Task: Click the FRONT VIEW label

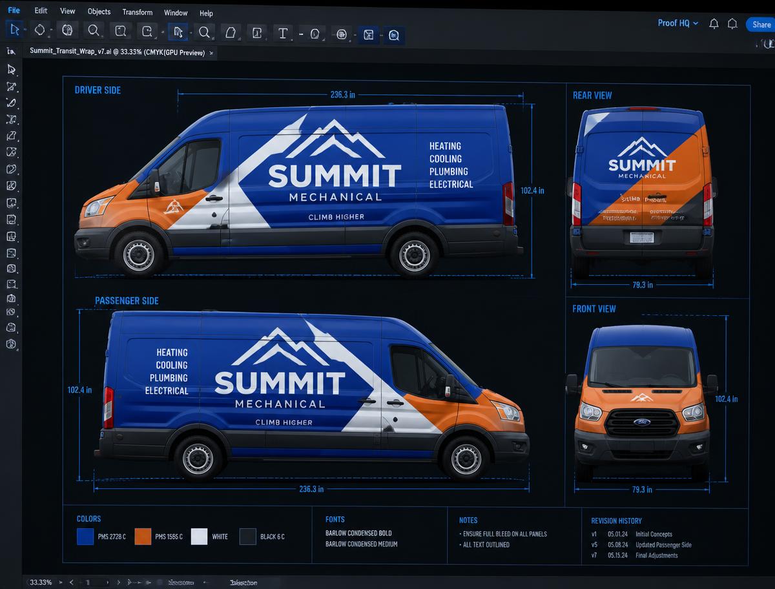Action: coord(594,309)
